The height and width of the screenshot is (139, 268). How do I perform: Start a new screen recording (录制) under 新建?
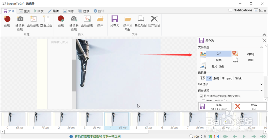pyautogui.click(x=7, y=21)
